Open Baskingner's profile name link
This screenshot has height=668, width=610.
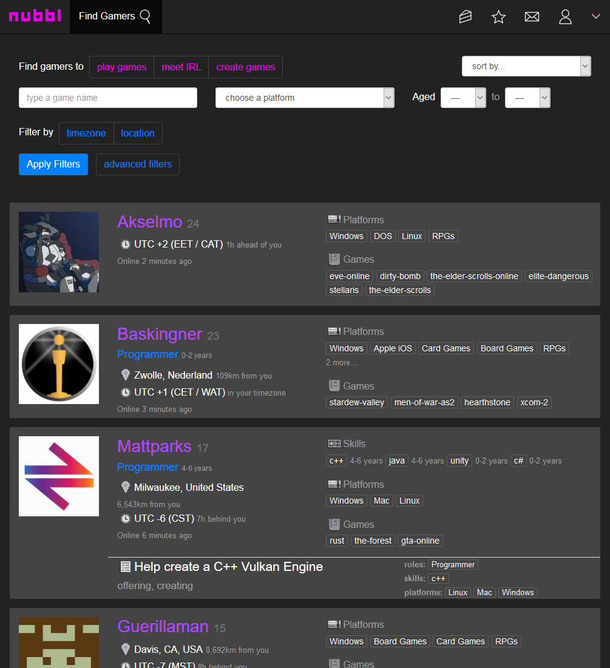(160, 334)
